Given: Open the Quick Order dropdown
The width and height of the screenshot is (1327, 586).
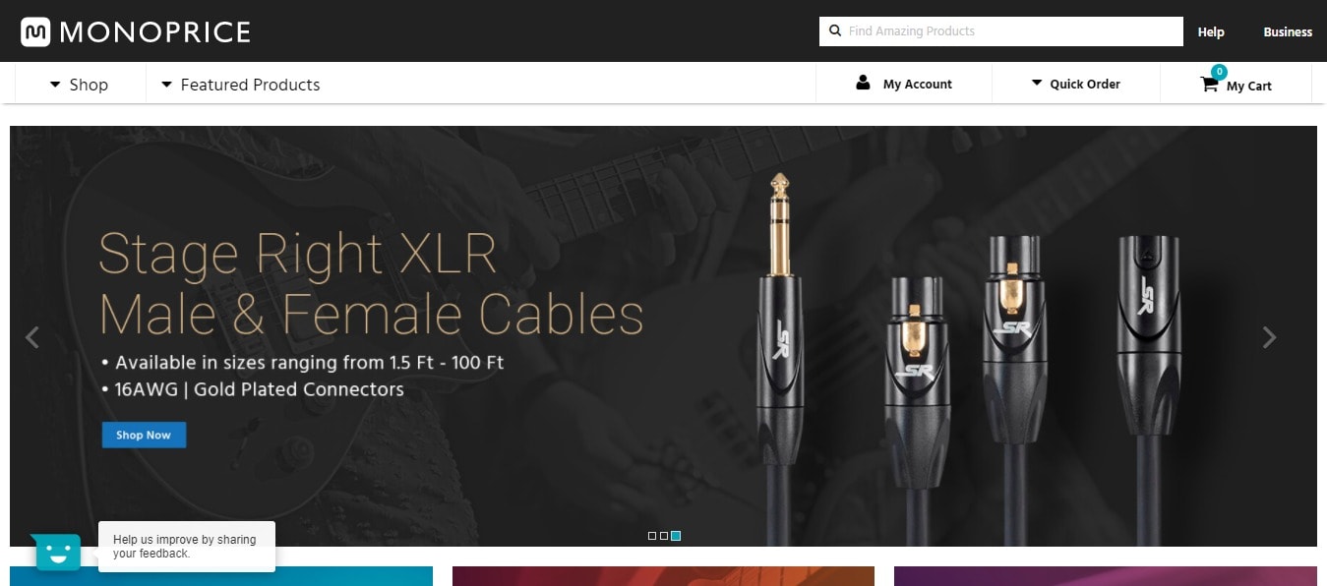Looking at the screenshot, I should (x=1075, y=84).
